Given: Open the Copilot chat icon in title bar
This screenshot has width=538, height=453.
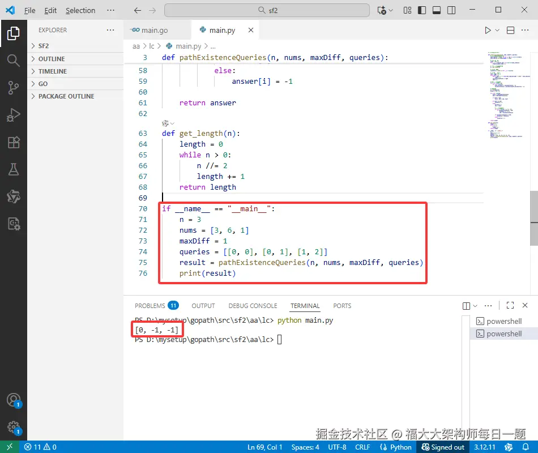Looking at the screenshot, I should pyautogui.click(x=382, y=10).
